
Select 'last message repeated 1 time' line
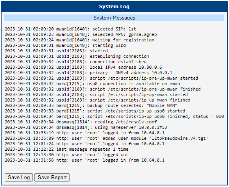coord(66,150)
